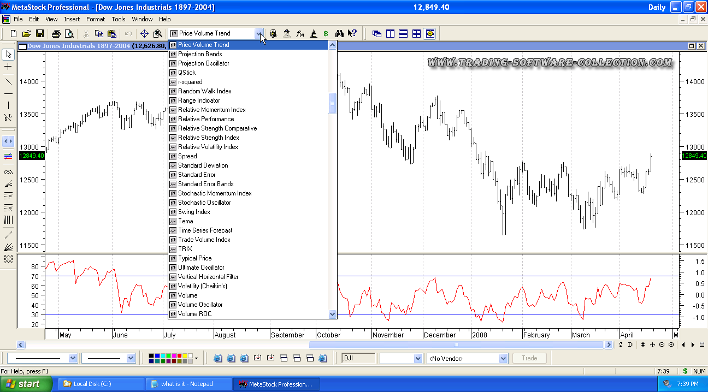Click the open folder icon
The image size is (708, 392).
coord(26,34)
